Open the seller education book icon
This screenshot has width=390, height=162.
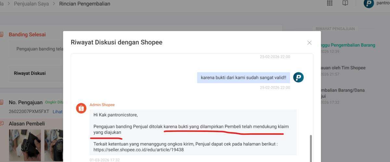[x=345, y=3]
